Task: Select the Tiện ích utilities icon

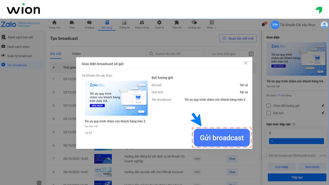Action: tap(177, 24)
